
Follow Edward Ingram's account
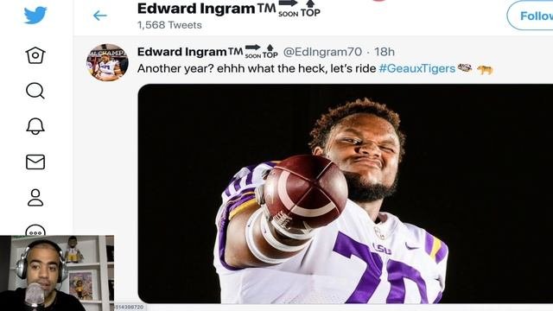point(530,16)
